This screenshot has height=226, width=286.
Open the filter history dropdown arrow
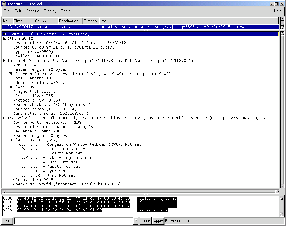coord(136,221)
